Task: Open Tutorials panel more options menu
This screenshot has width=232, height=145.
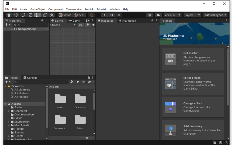Action: click(226, 21)
